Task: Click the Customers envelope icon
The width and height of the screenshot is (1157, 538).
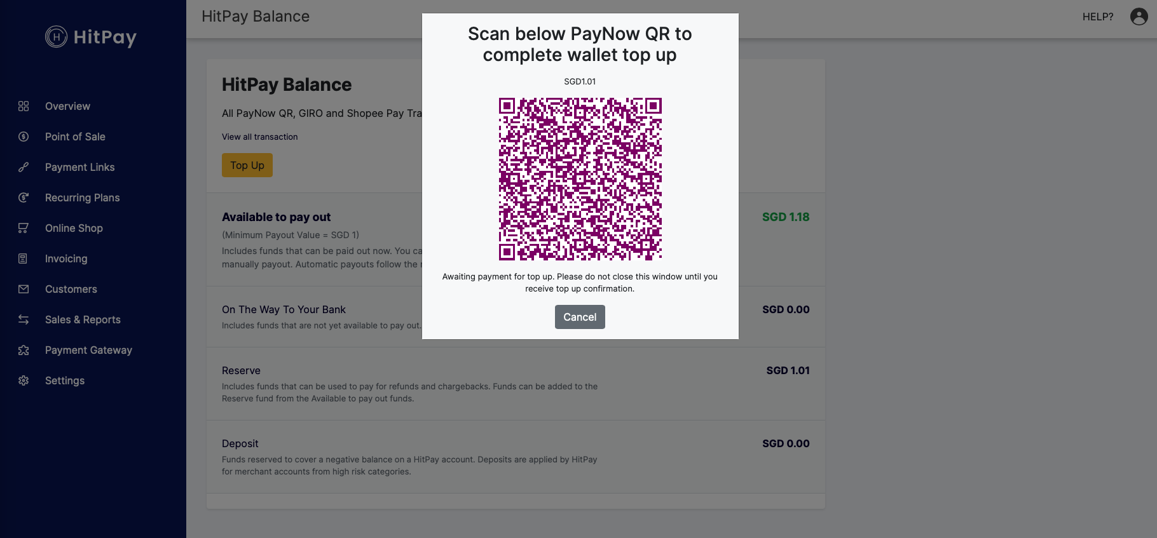Action: point(24,289)
